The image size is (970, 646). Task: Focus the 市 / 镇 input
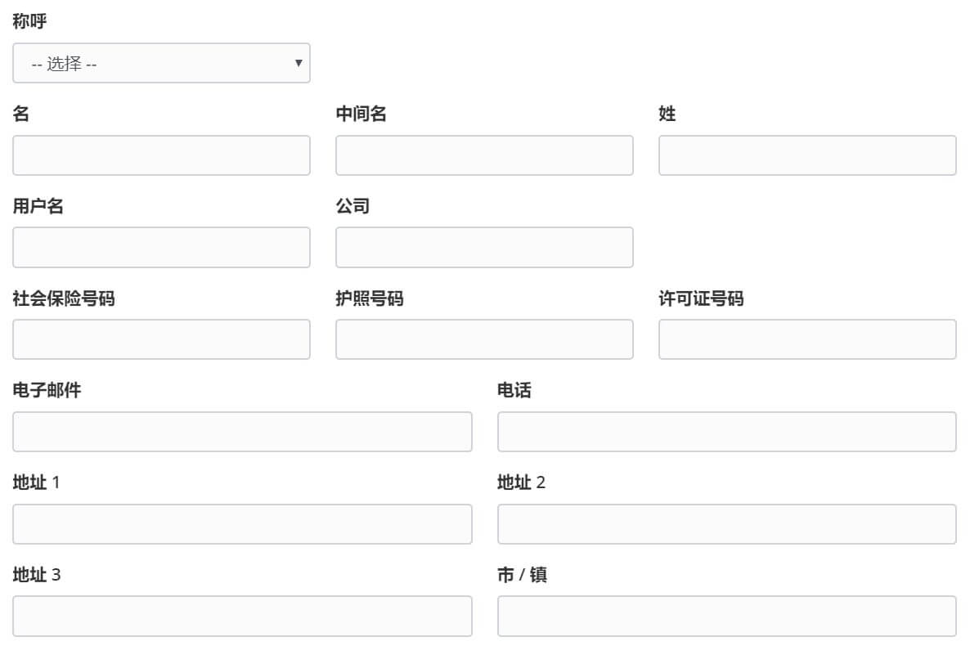click(x=726, y=616)
